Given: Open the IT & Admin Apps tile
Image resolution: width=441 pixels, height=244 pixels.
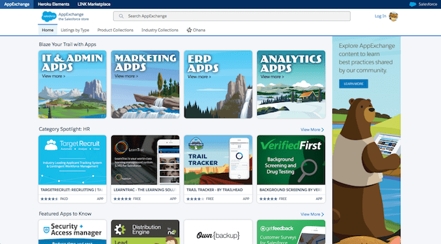Looking at the screenshot, I should [x=73, y=84].
